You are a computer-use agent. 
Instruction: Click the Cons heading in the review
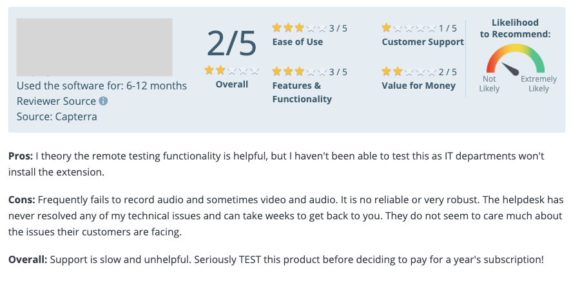click(22, 200)
